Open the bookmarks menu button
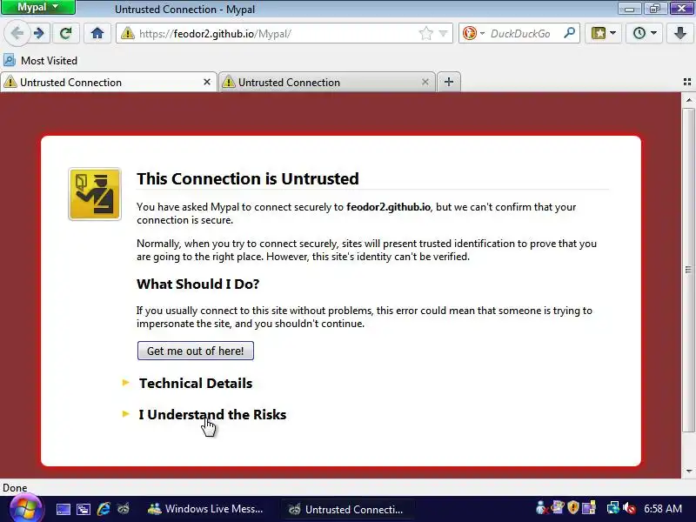Image resolution: width=696 pixels, height=522 pixels. (x=603, y=33)
